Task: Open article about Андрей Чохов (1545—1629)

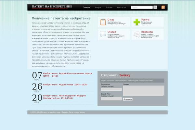Action: (65, 84)
